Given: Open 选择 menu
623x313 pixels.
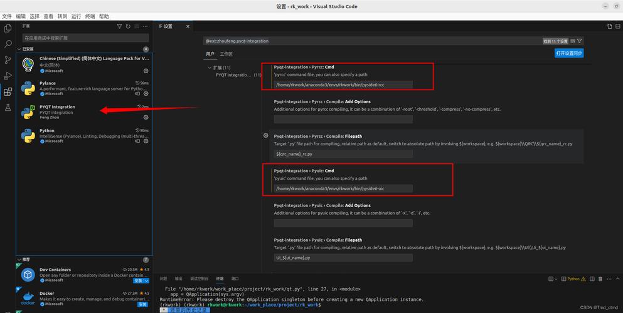Looking at the screenshot, I should point(35,16).
